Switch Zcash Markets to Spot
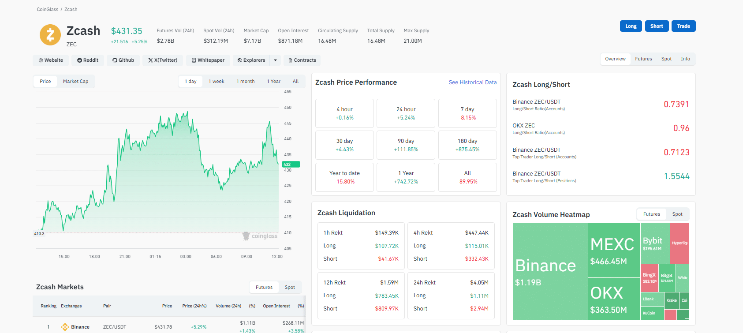 290,288
